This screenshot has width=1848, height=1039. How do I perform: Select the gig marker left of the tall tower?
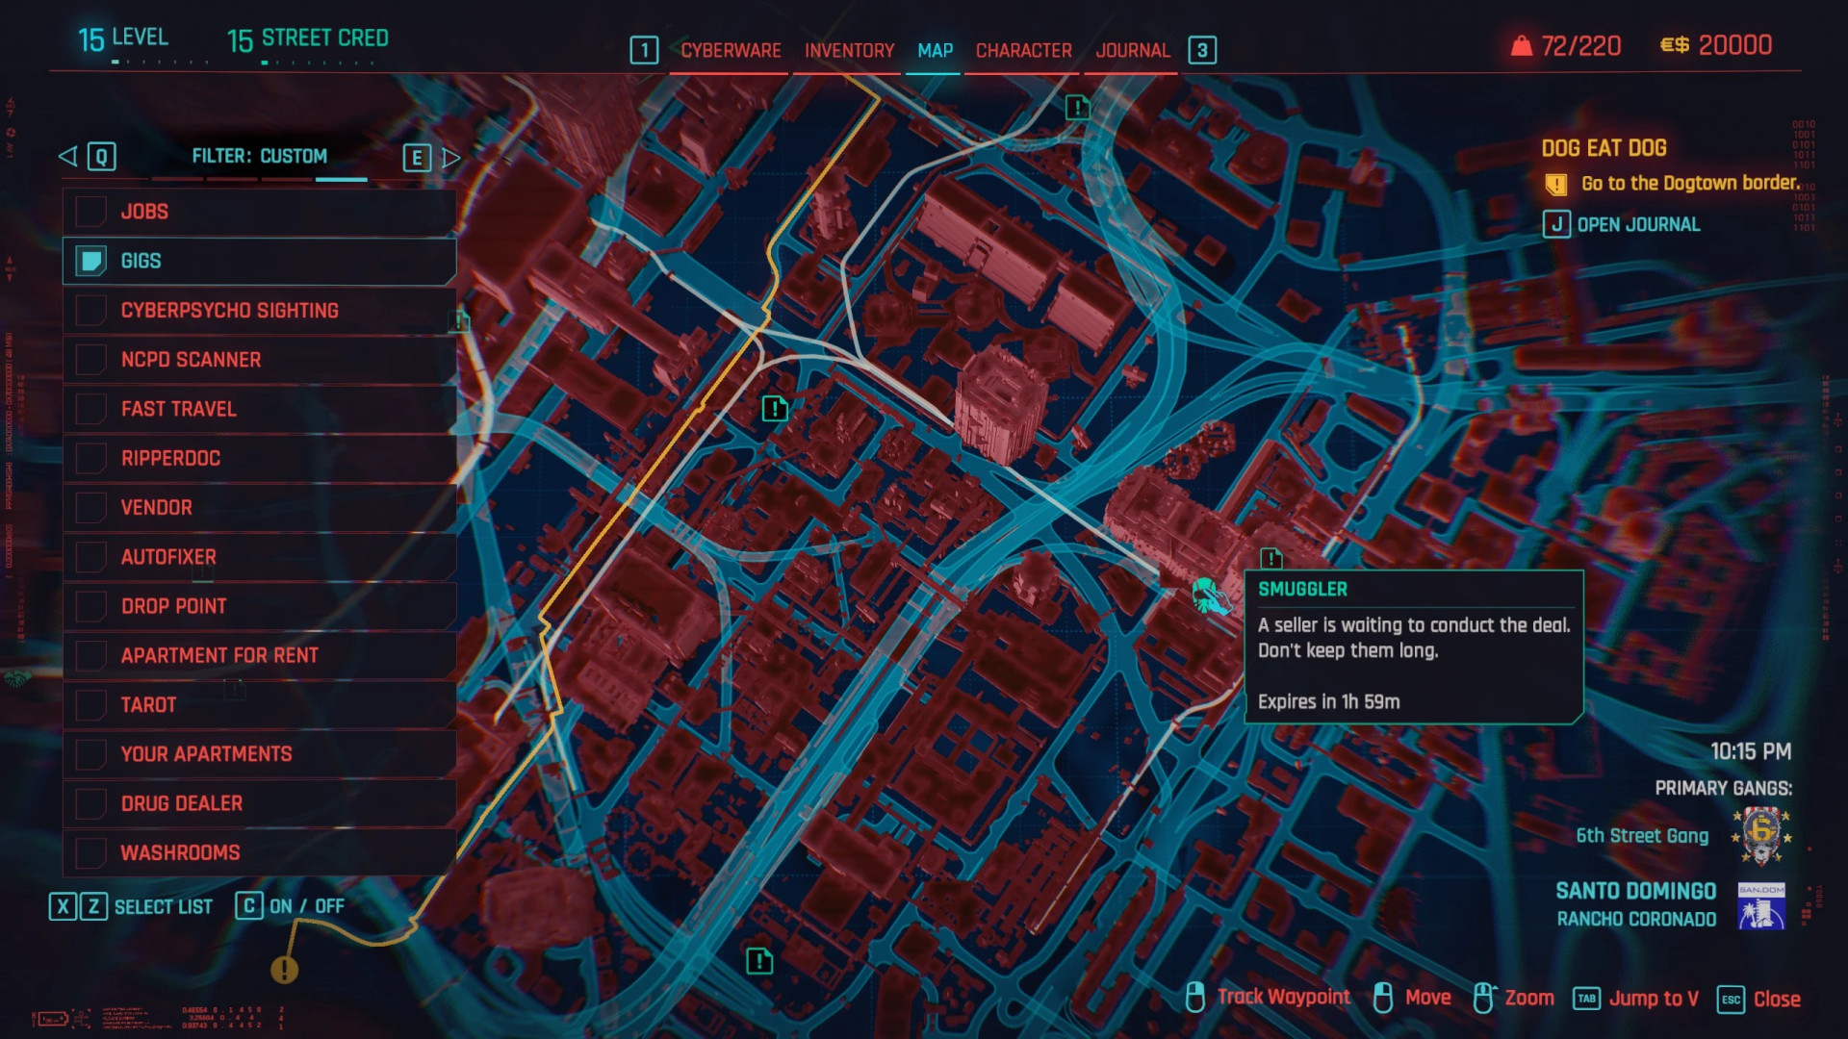click(x=775, y=409)
